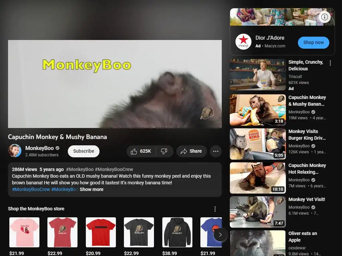
Task: Click the video player to pause
Action: 115,84
